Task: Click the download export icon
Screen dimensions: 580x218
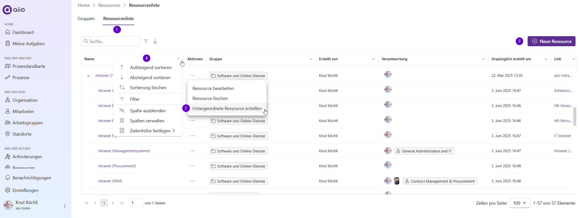Action: (x=155, y=41)
